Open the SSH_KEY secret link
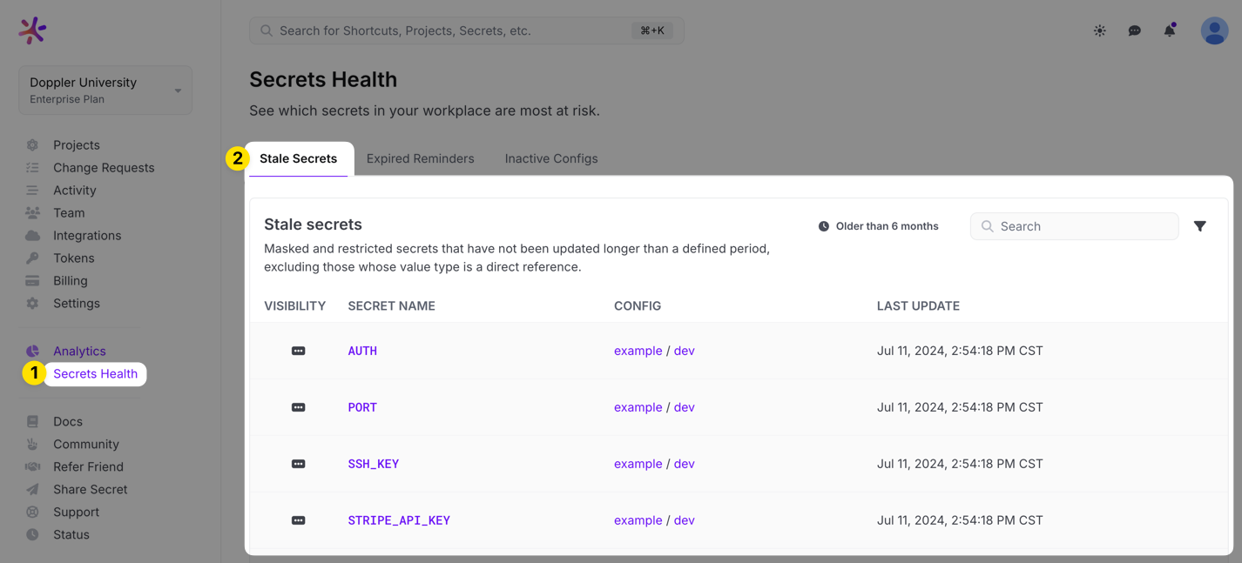The height and width of the screenshot is (563, 1242). pyautogui.click(x=374, y=464)
